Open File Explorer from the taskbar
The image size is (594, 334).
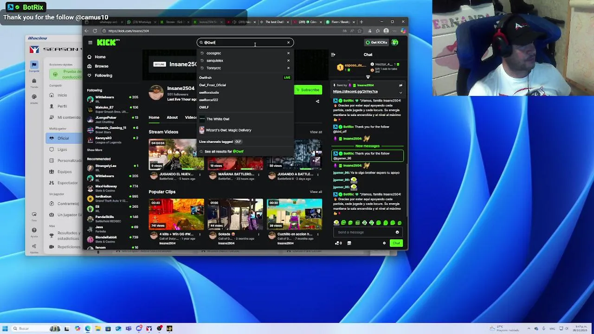point(98,328)
